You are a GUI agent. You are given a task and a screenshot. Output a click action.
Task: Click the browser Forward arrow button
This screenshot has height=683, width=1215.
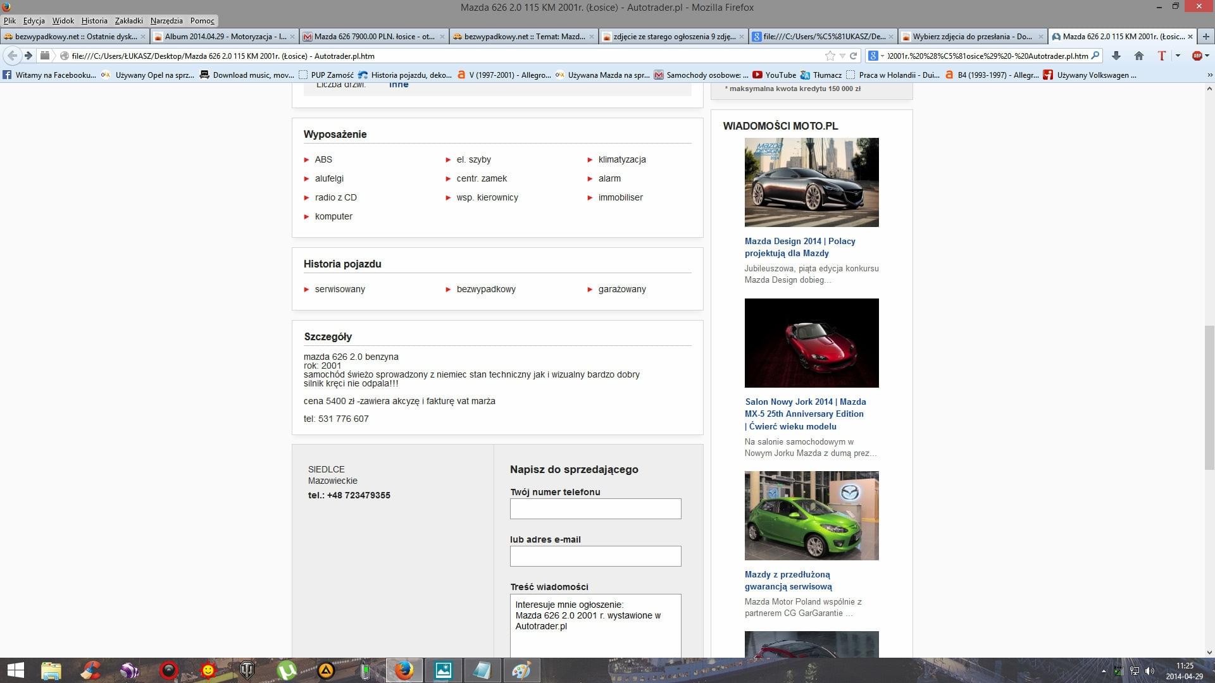click(x=28, y=56)
